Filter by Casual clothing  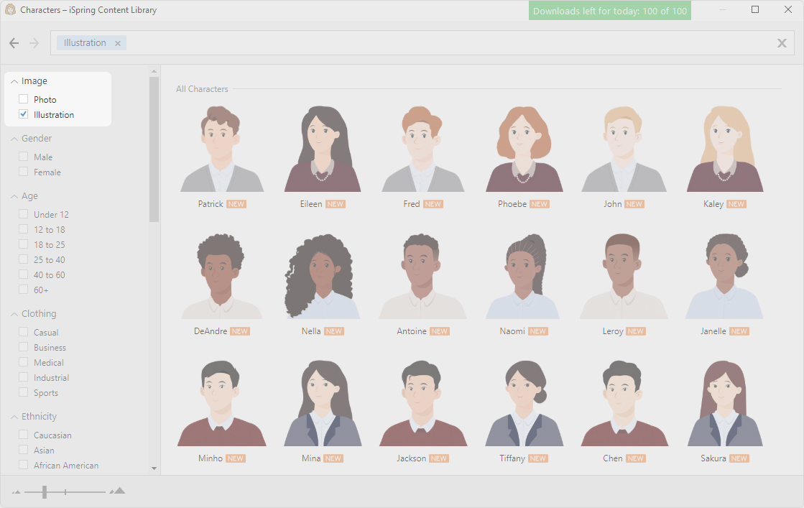coord(24,332)
